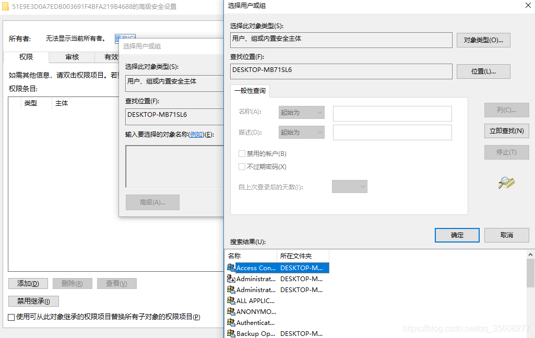Open the 自上次登录后的天数 dropdown
Image resolution: width=535 pixels, height=338 pixels.
(x=349, y=186)
